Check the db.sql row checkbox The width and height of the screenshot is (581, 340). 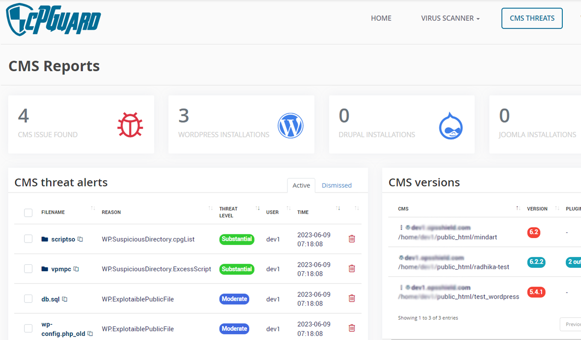click(x=28, y=299)
